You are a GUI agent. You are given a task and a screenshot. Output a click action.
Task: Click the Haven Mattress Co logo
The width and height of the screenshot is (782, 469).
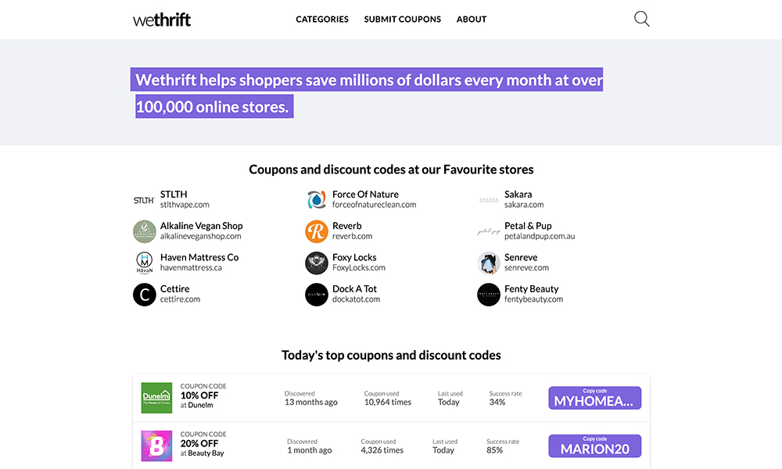pos(144,263)
